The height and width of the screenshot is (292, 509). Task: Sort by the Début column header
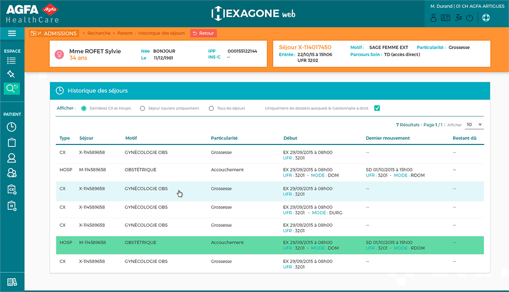290,138
